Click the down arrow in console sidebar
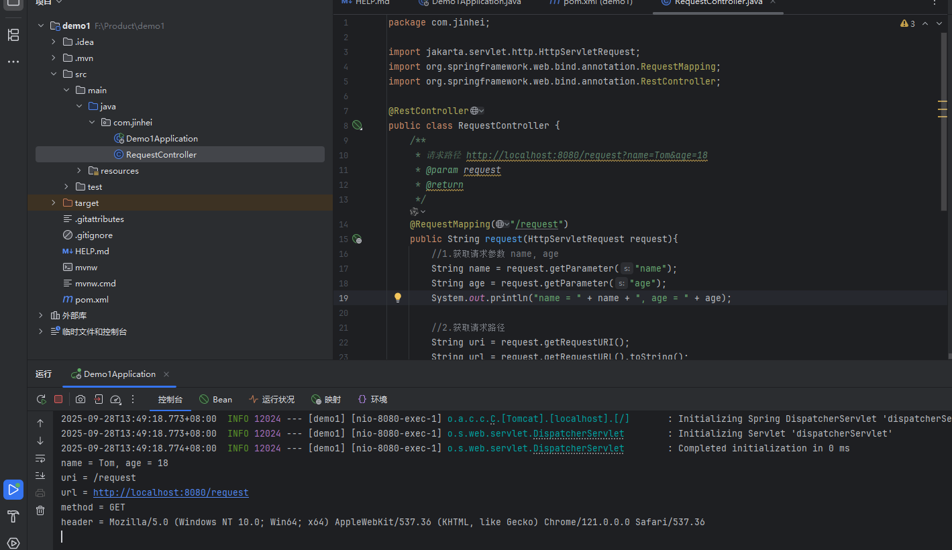The height and width of the screenshot is (550, 952). (40, 441)
